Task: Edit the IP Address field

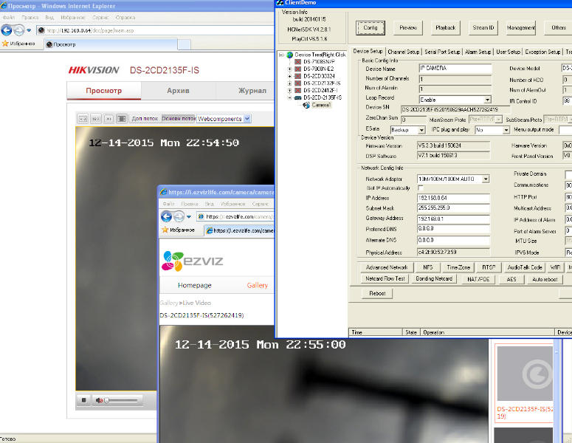Action: point(453,198)
